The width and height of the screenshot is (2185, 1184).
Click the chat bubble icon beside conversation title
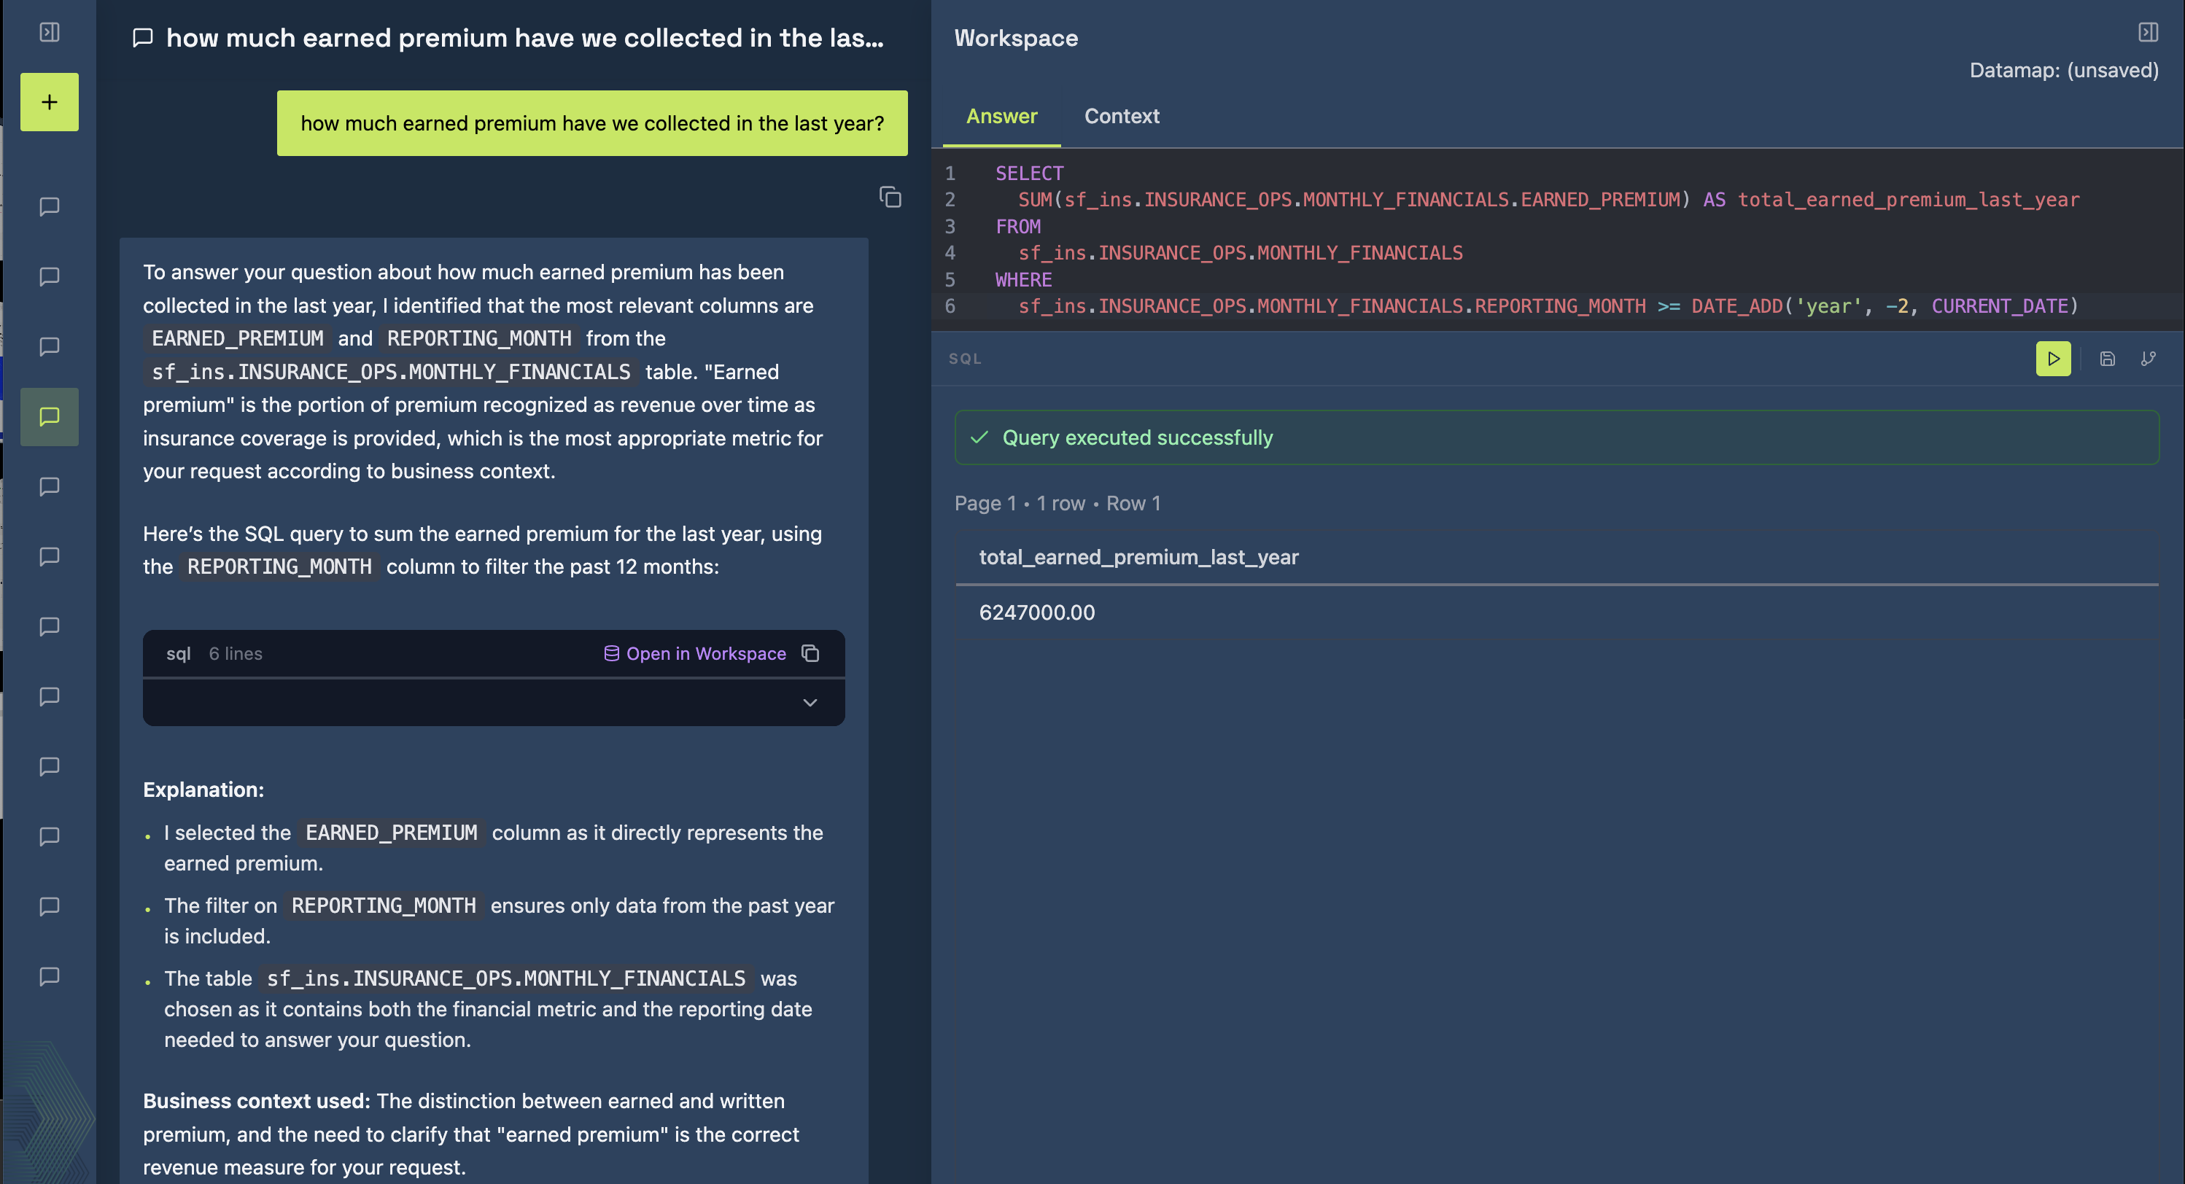(142, 37)
